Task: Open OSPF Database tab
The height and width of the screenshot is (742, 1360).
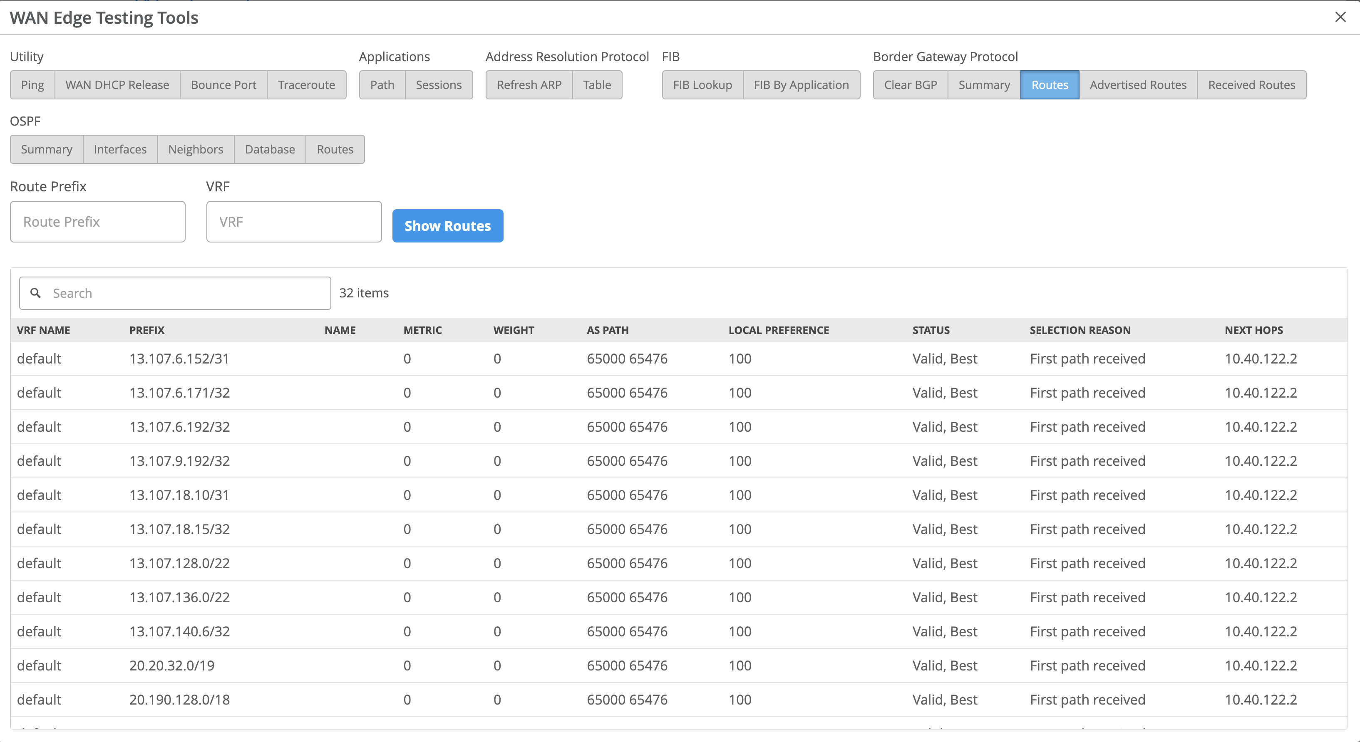Action: 270,149
